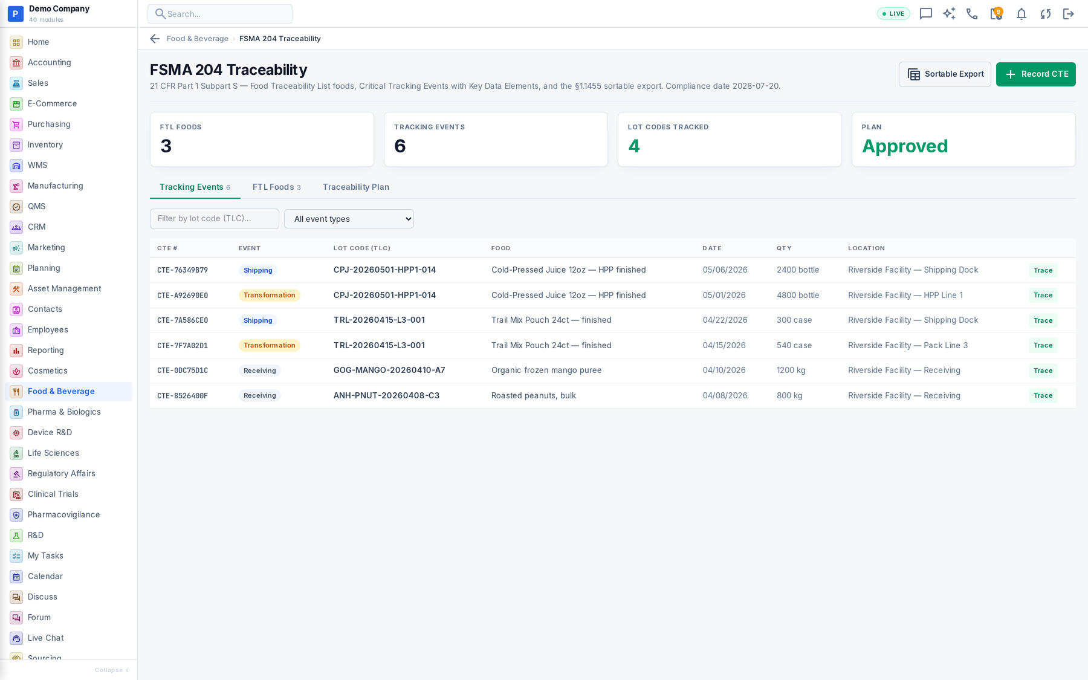
Task: Click the Shipping badge for CTE-7A586CE0
Action: click(x=258, y=320)
